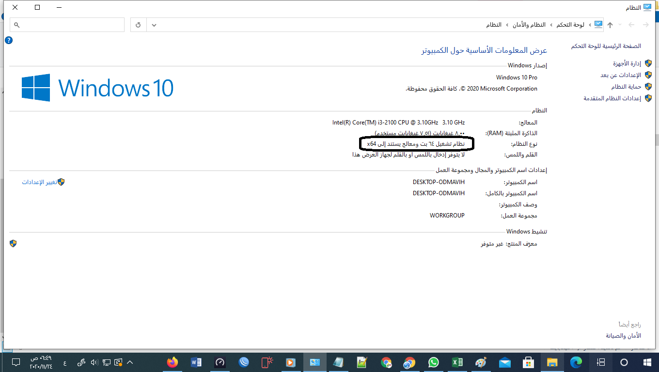The height and width of the screenshot is (372, 659).
Task: Open the Windows Ink pen tray icon
Action: [x=81, y=362]
